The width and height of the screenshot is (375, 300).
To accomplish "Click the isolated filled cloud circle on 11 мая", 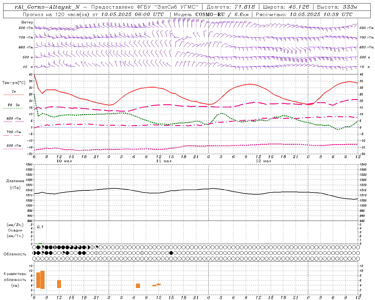I will click(x=171, y=253).
